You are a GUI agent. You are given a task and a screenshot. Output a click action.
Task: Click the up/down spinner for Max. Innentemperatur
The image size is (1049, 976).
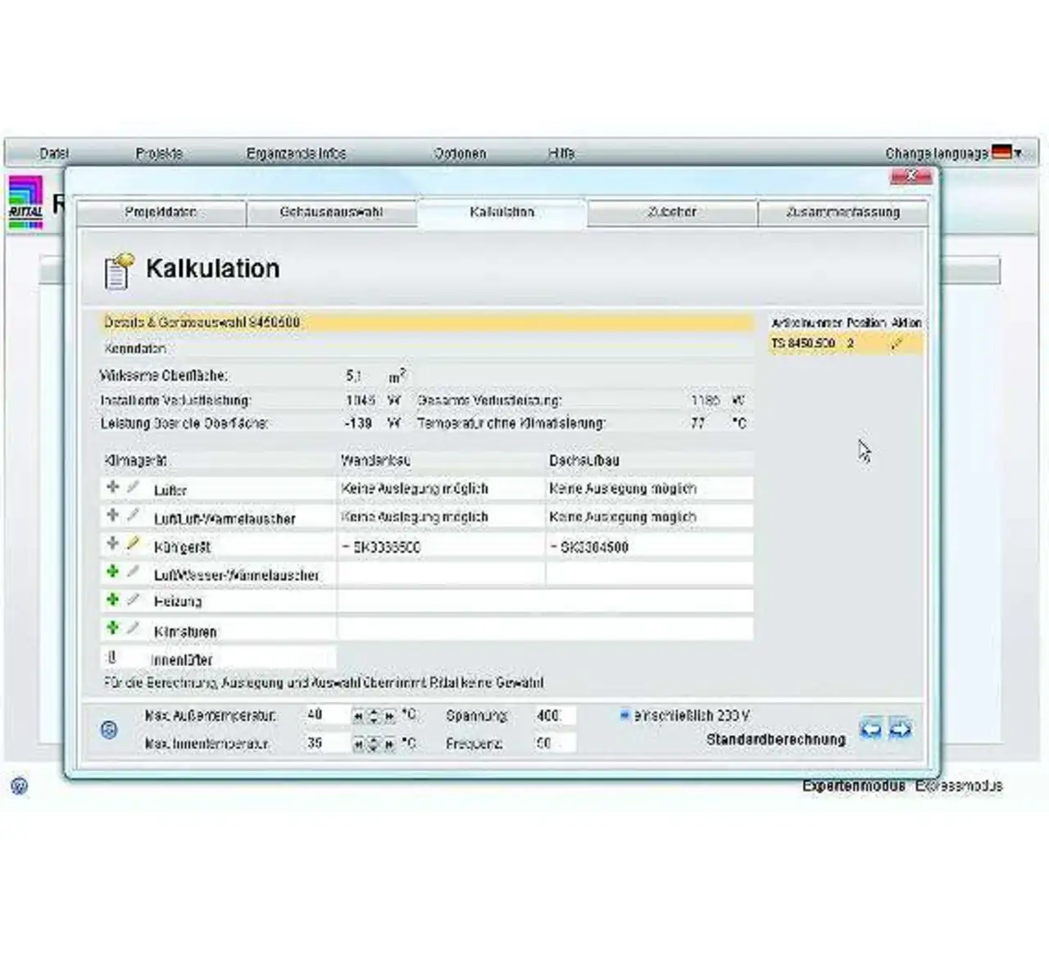[374, 744]
